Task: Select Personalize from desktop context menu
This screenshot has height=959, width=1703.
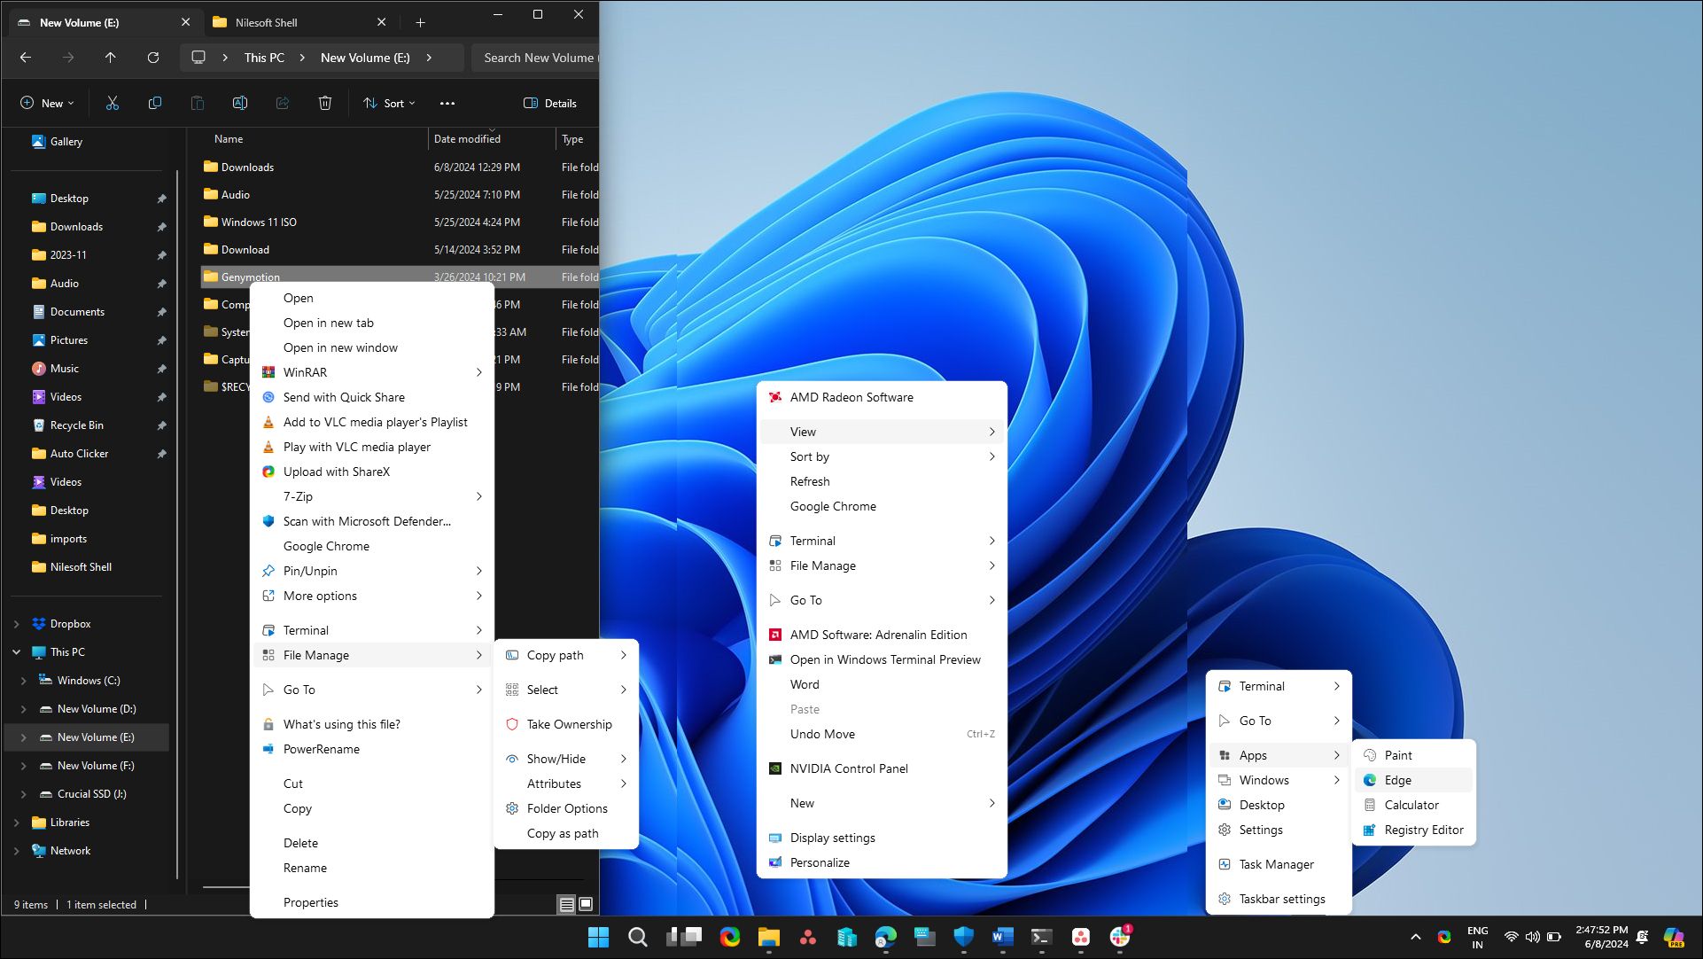Action: click(x=819, y=862)
